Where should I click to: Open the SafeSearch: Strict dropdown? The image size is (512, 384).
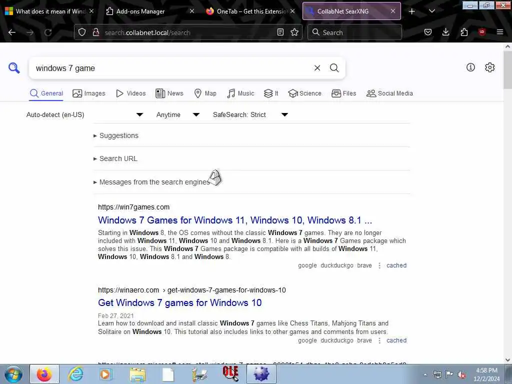[250, 114]
